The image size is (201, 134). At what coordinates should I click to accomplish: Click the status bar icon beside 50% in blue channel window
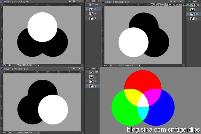(10, 133)
